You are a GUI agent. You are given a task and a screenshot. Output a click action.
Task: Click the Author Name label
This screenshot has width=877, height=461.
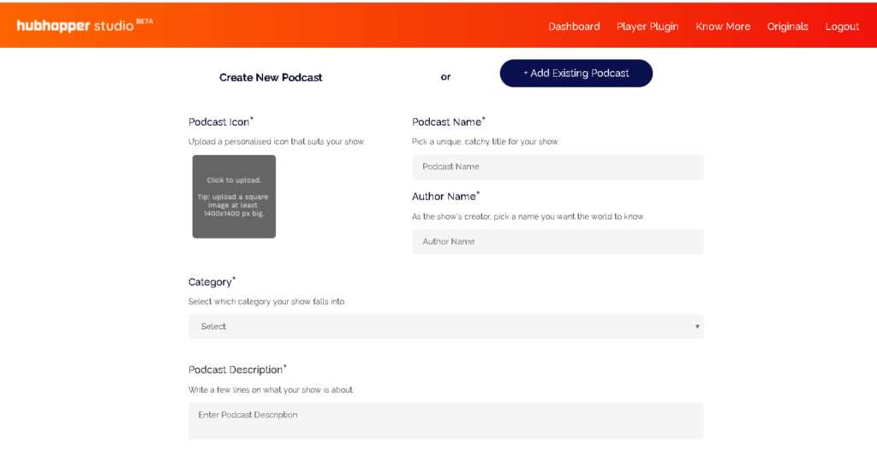tap(445, 196)
